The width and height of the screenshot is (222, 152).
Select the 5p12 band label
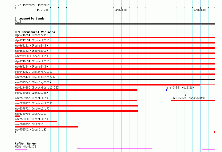[x=18, y=21]
